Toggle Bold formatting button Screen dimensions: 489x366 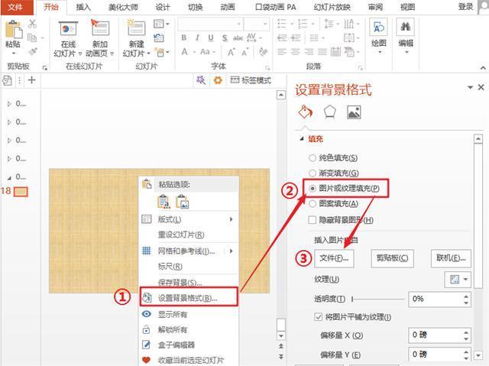click(184, 38)
